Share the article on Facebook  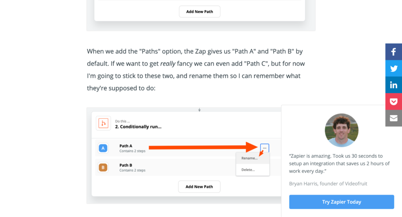point(393,52)
